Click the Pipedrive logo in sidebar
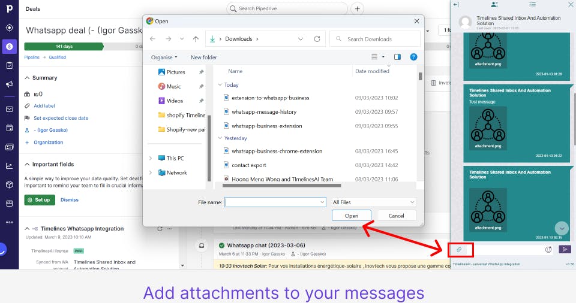Screen dimensions: 576x303 tap(9, 8)
